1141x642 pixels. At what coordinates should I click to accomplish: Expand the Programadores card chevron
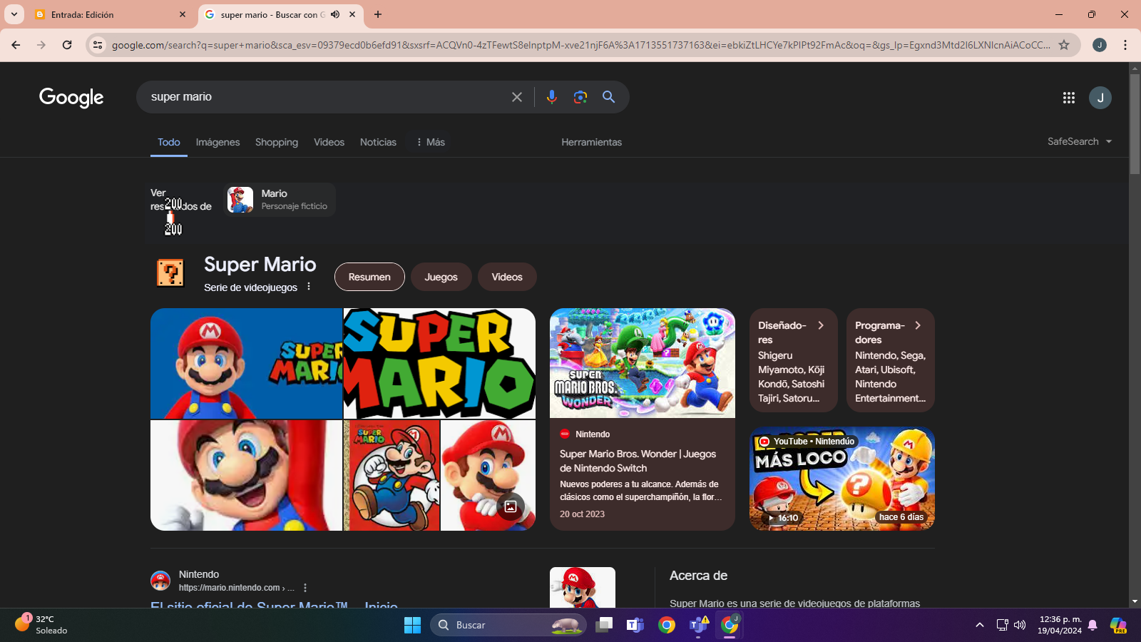pyautogui.click(x=918, y=325)
